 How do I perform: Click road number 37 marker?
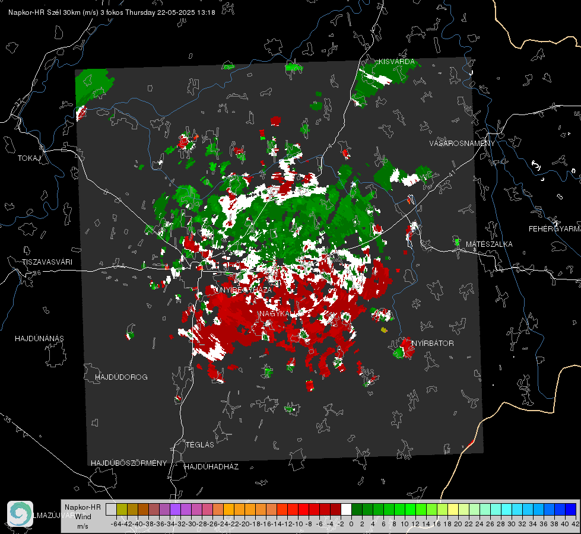(x=19, y=102)
